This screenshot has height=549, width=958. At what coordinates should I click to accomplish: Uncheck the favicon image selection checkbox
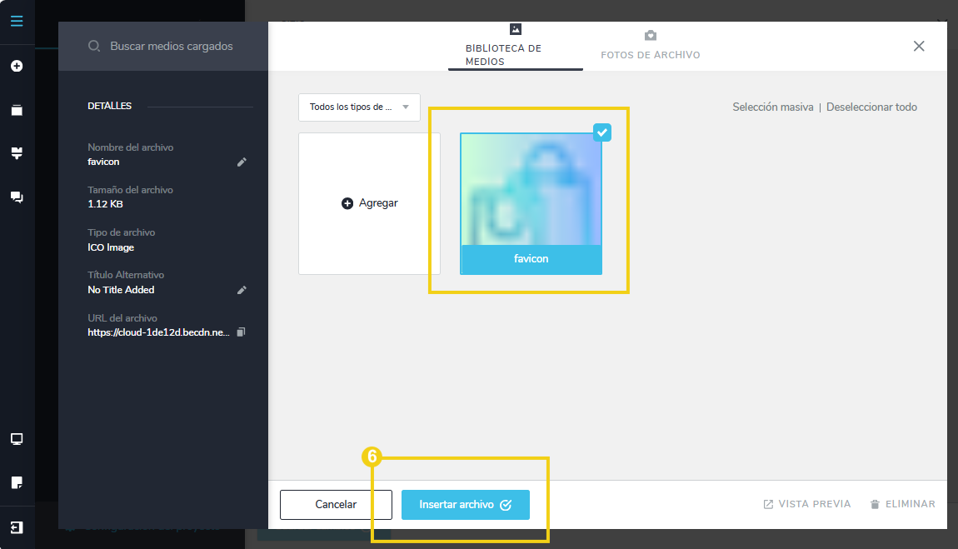point(602,132)
